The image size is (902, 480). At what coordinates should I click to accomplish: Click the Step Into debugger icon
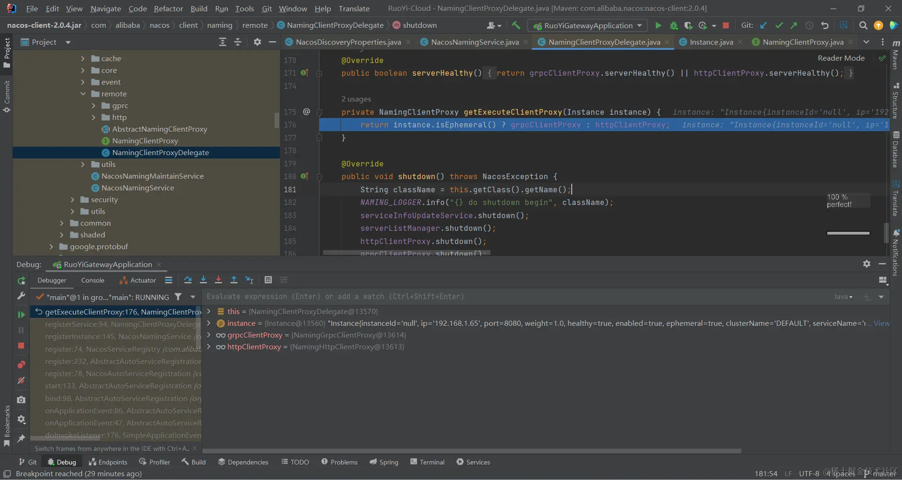(x=203, y=280)
